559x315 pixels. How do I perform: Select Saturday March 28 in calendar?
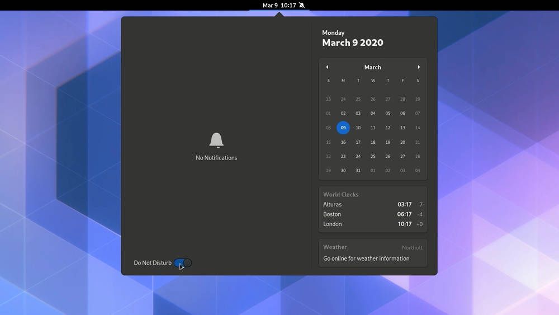click(418, 156)
